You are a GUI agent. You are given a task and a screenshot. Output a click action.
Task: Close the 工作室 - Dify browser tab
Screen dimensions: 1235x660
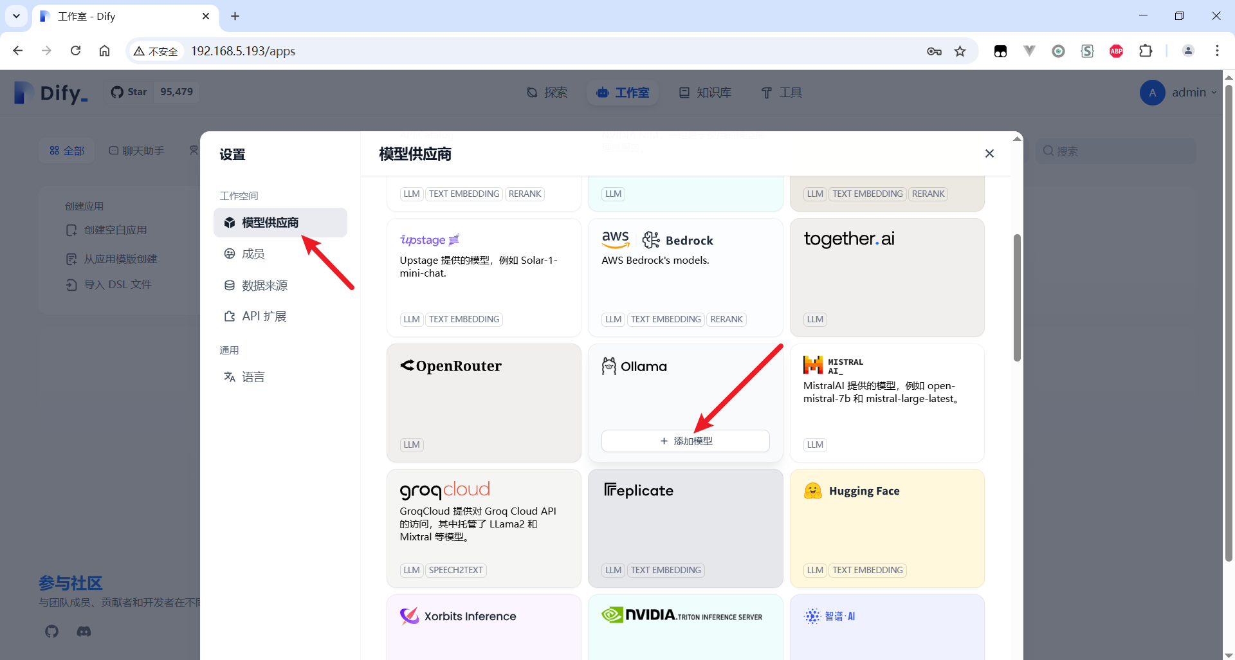[206, 16]
